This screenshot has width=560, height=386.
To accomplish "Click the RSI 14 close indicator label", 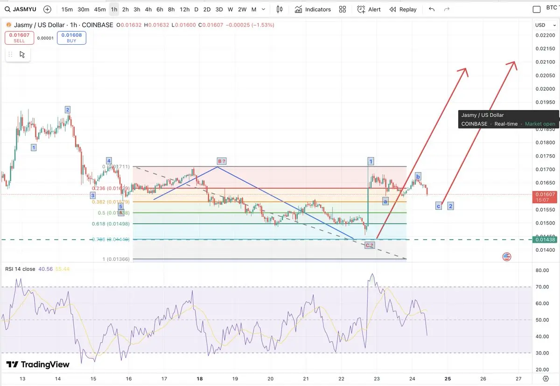I will pos(20,269).
